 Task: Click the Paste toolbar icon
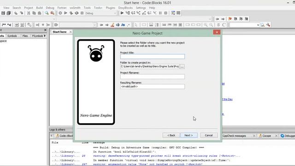(x=40, y=13)
